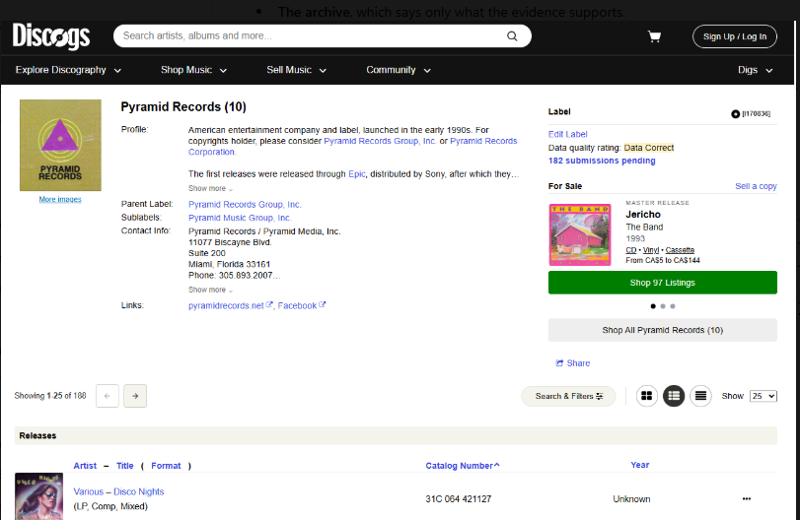Open more options for Disco Nights row

coord(747,498)
